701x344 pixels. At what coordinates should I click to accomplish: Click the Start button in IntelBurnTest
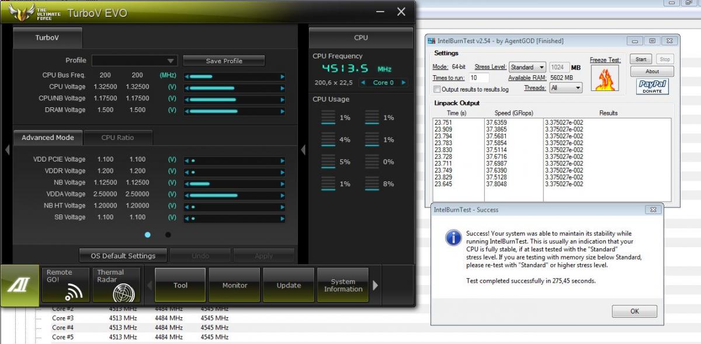(641, 59)
